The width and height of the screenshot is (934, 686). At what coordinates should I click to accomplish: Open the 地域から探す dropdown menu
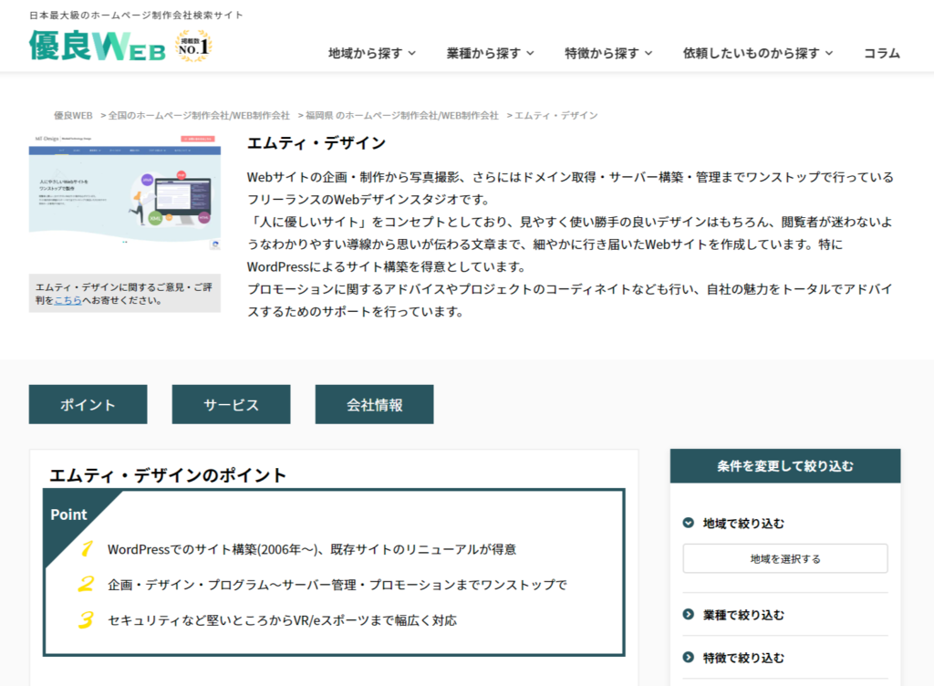(x=372, y=53)
